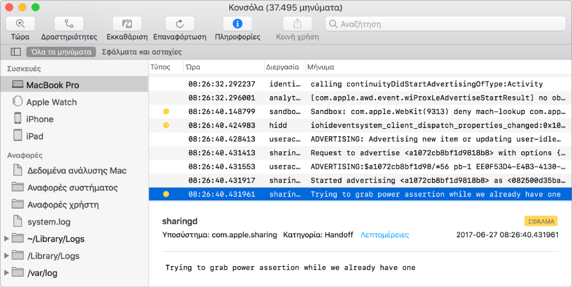Image resolution: width=572 pixels, height=287 pixels.
Task: Click the search field Αναζήτηση
Action: (445, 24)
